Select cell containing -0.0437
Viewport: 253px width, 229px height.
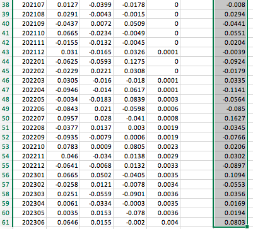point(63,23)
